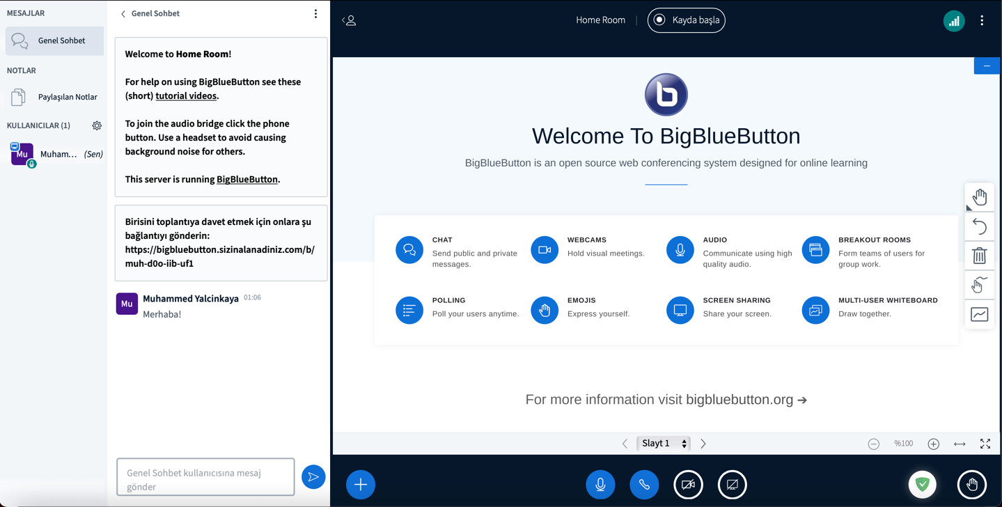Screen dimensions: 1002x507
Task: Open connection status bars icon
Action: (x=954, y=21)
